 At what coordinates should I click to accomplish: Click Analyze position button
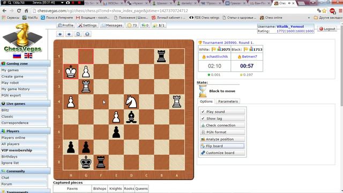(222, 139)
